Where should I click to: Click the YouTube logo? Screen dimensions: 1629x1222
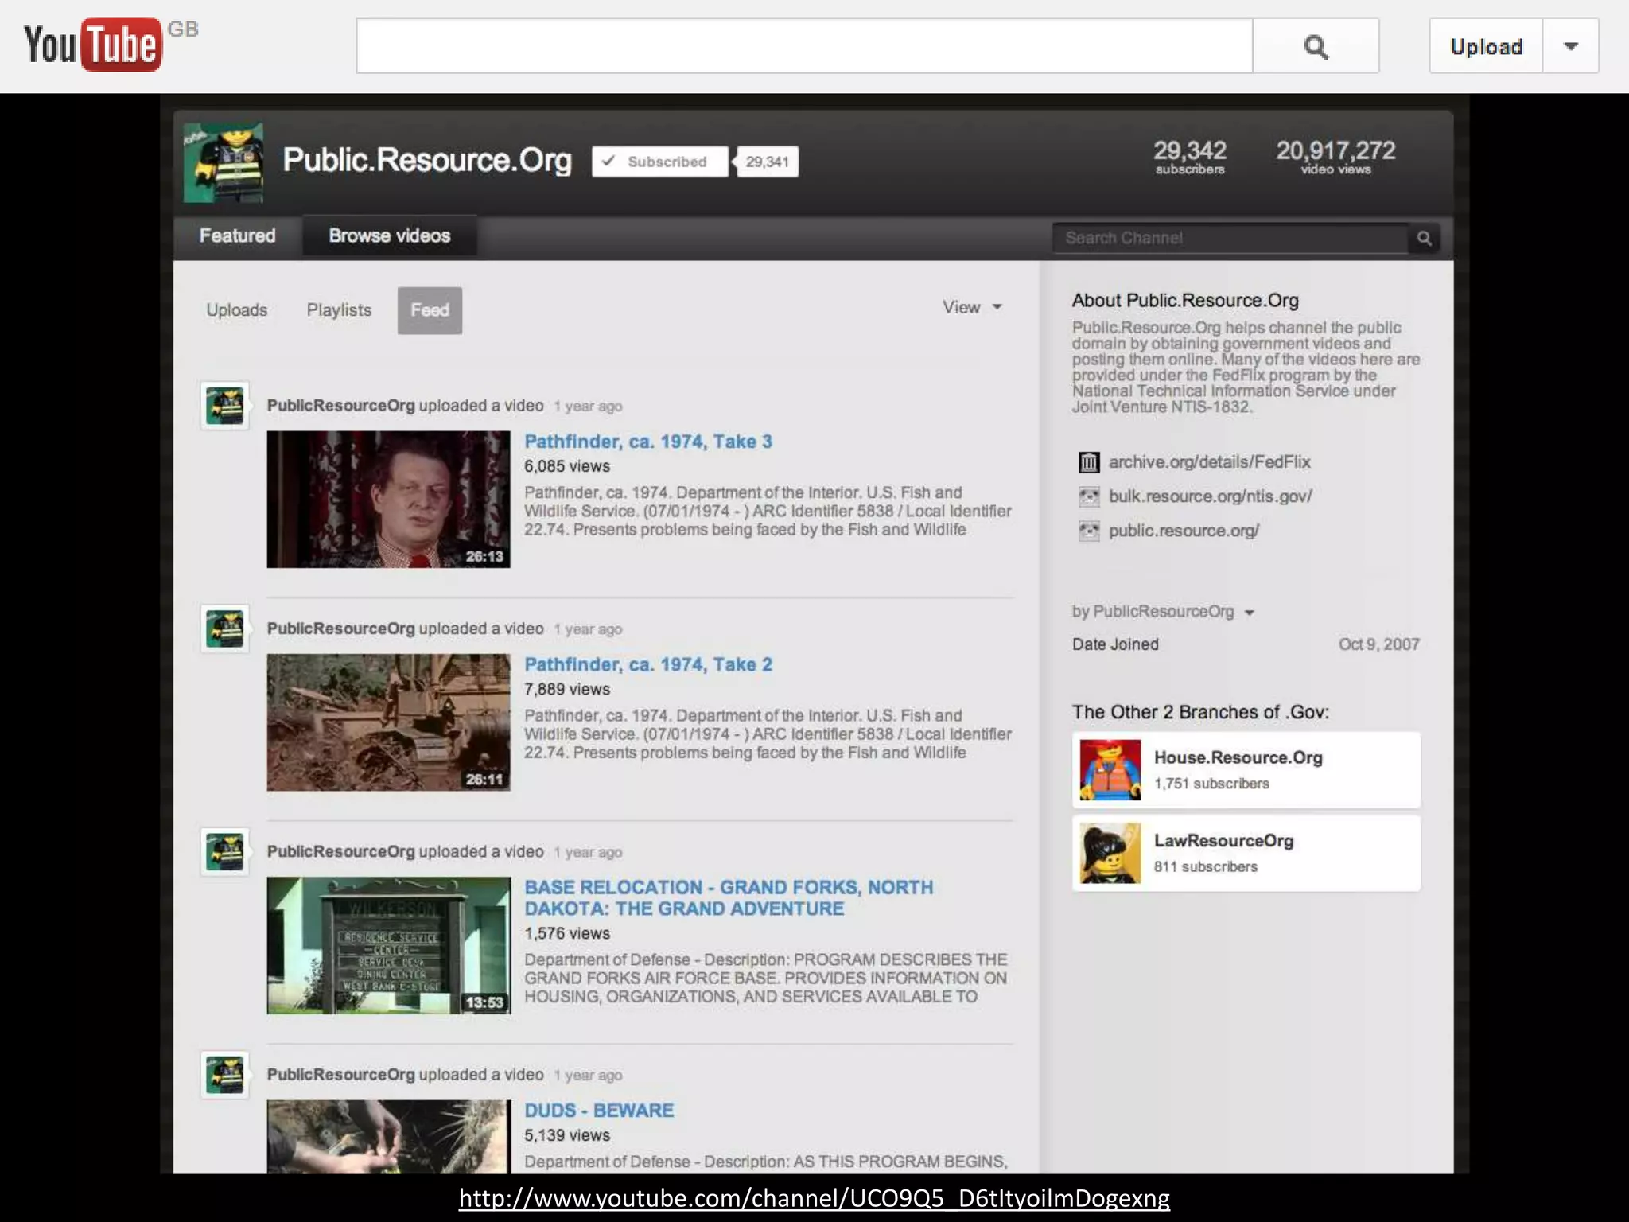[93, 45]
